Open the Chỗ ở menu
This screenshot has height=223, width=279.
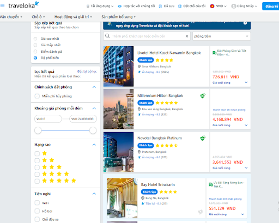[38, 17]
